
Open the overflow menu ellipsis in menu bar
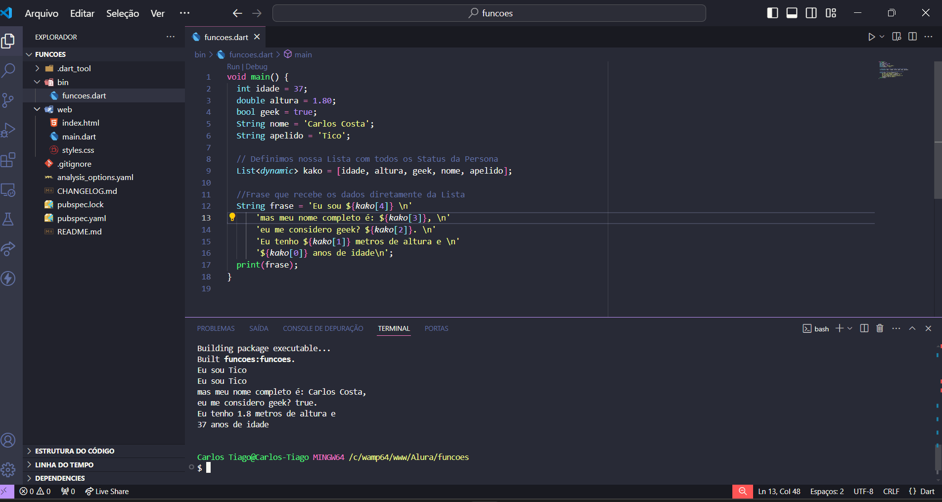point(184,13)
